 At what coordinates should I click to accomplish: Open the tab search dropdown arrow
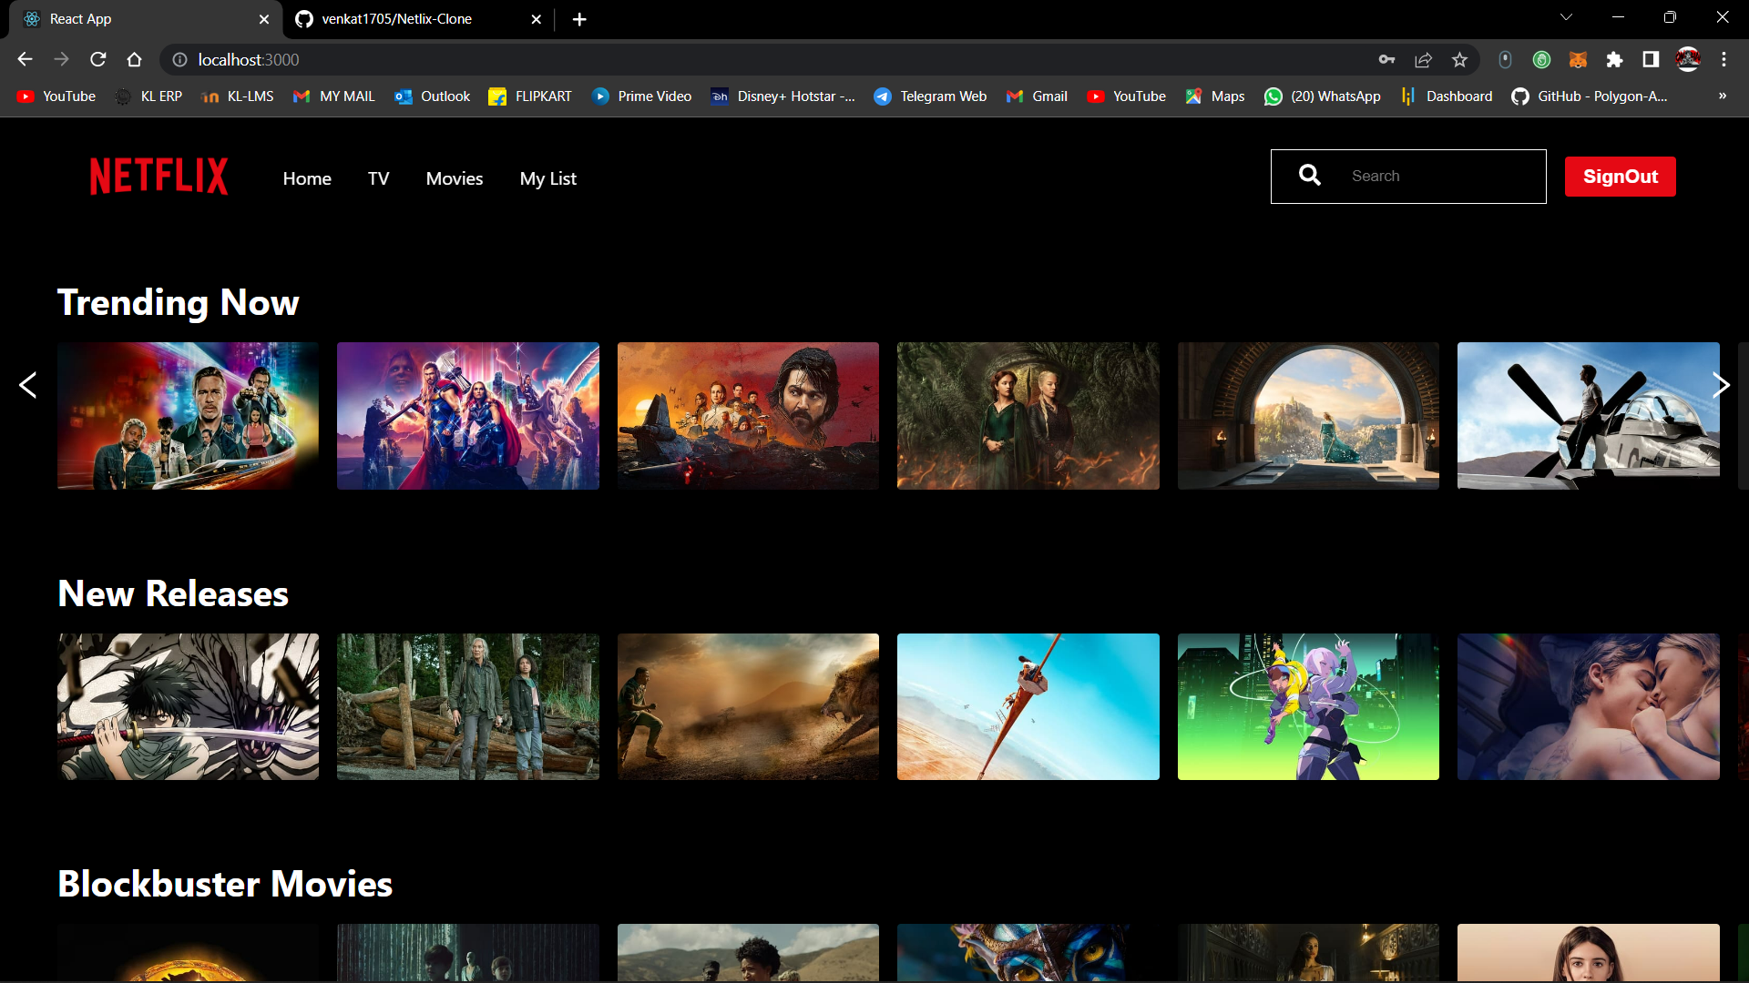coord(1567,17)
